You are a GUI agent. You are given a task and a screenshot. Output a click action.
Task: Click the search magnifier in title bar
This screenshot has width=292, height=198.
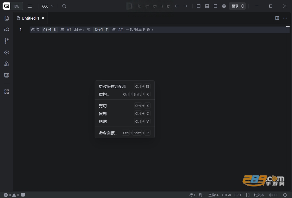pyautogui.click(x=64, y=6)
